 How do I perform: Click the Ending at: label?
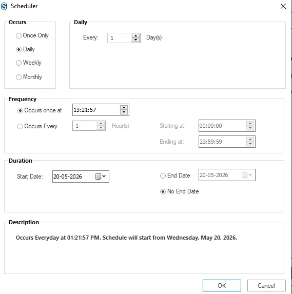click(172, 142)
